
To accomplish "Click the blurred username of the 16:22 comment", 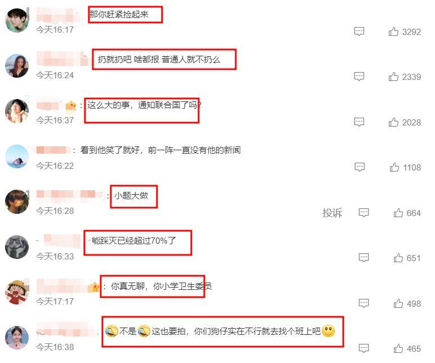I will point(53,150).
